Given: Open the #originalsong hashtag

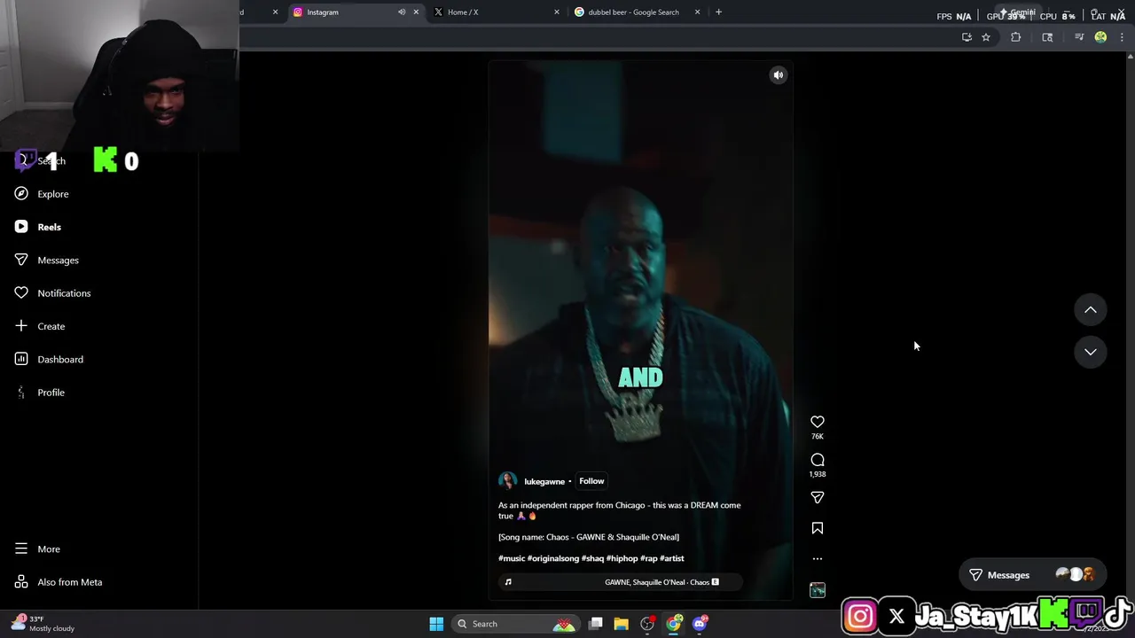Looking at the screenshot, I should (553, 558).
